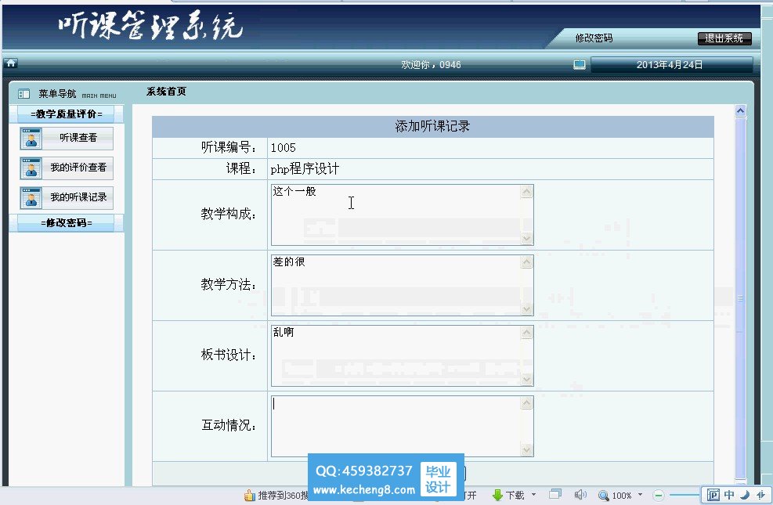Screen dimensions: 773x505
Task: Click the 修改密码 link in header
Action: coord(594,38)
